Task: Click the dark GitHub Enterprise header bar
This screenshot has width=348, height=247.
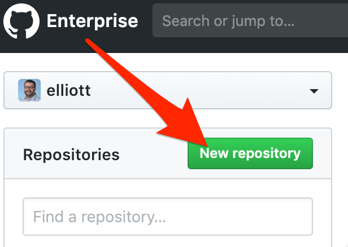Action: (x=174, y=27)
